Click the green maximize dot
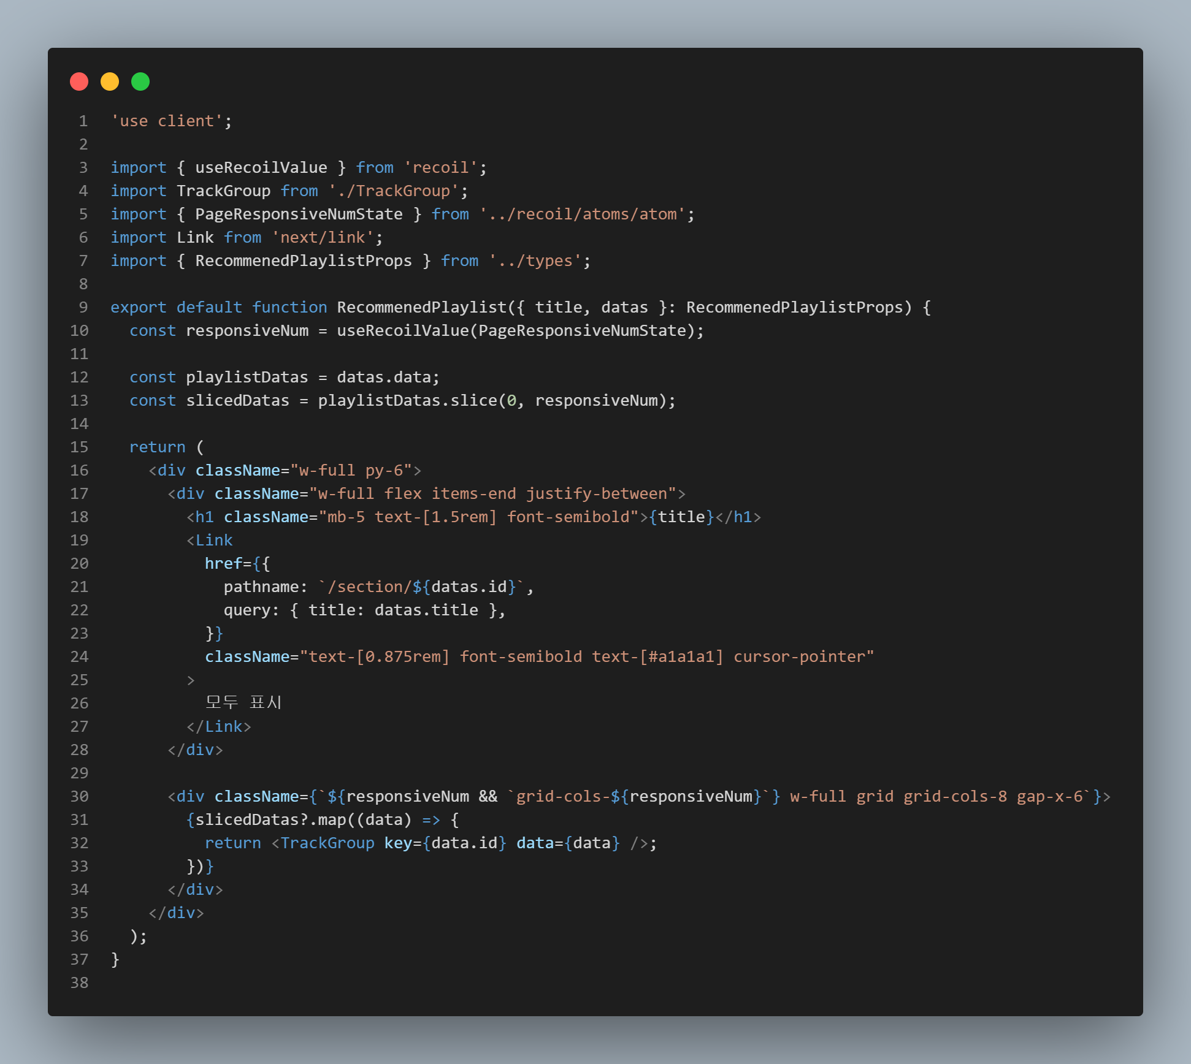Screen dimensions: 1191x1064 pyautogui.click(x=140, y=82)
